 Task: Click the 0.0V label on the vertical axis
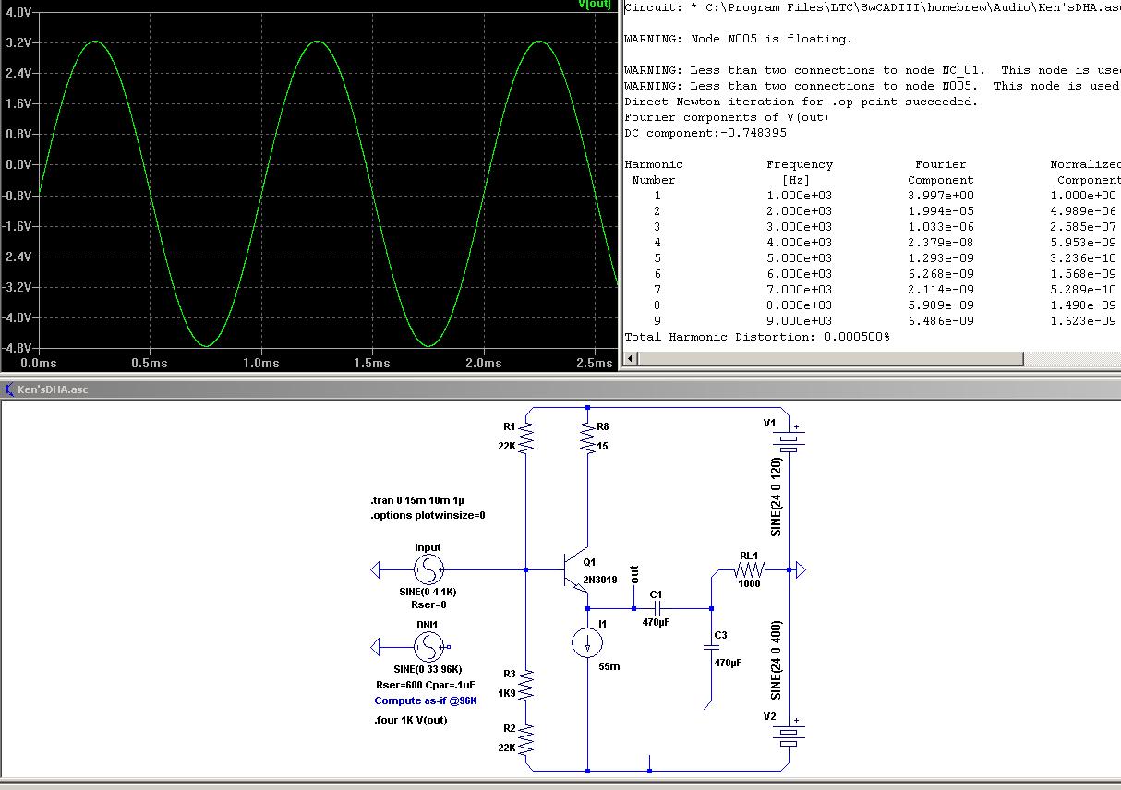17,165
